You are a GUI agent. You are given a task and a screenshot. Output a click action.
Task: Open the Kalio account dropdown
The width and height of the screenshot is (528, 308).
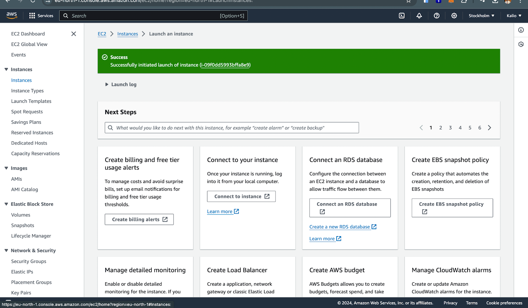pyautogui.click(x=514, y=16)
